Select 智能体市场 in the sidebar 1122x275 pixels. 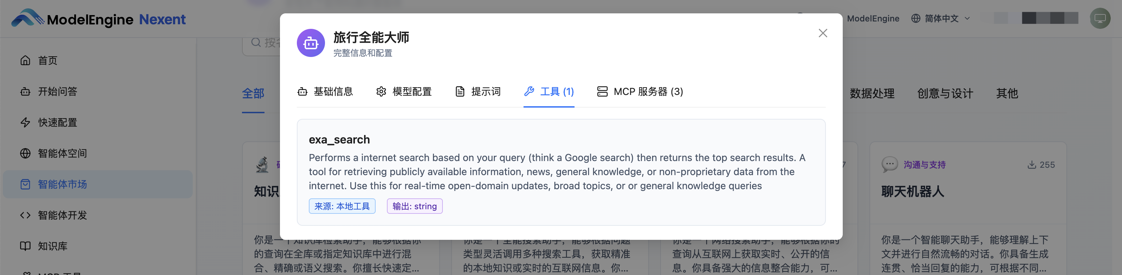(x=62, y=184)
